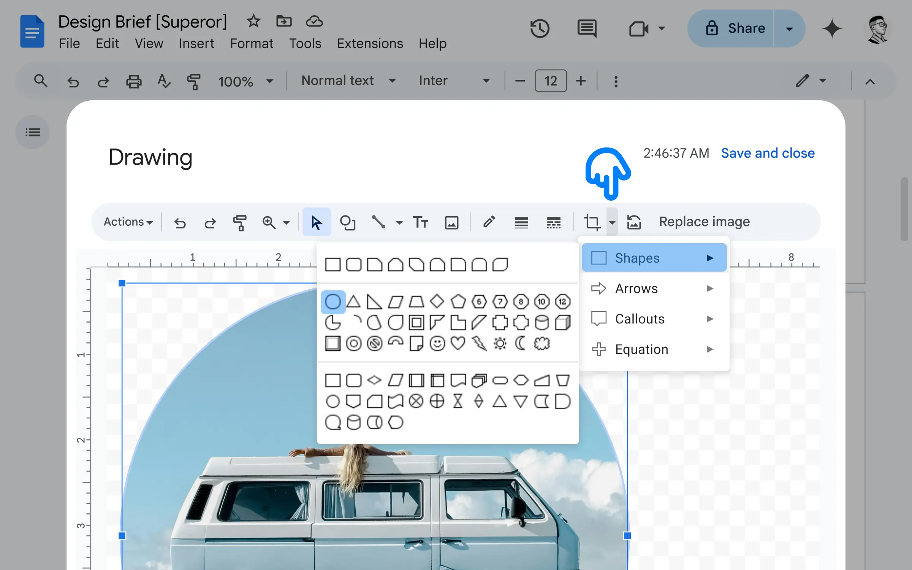The height and width of the screenshot is (570, 912).
Task: Select the cloud shape
Action: [x=541, y=344]
